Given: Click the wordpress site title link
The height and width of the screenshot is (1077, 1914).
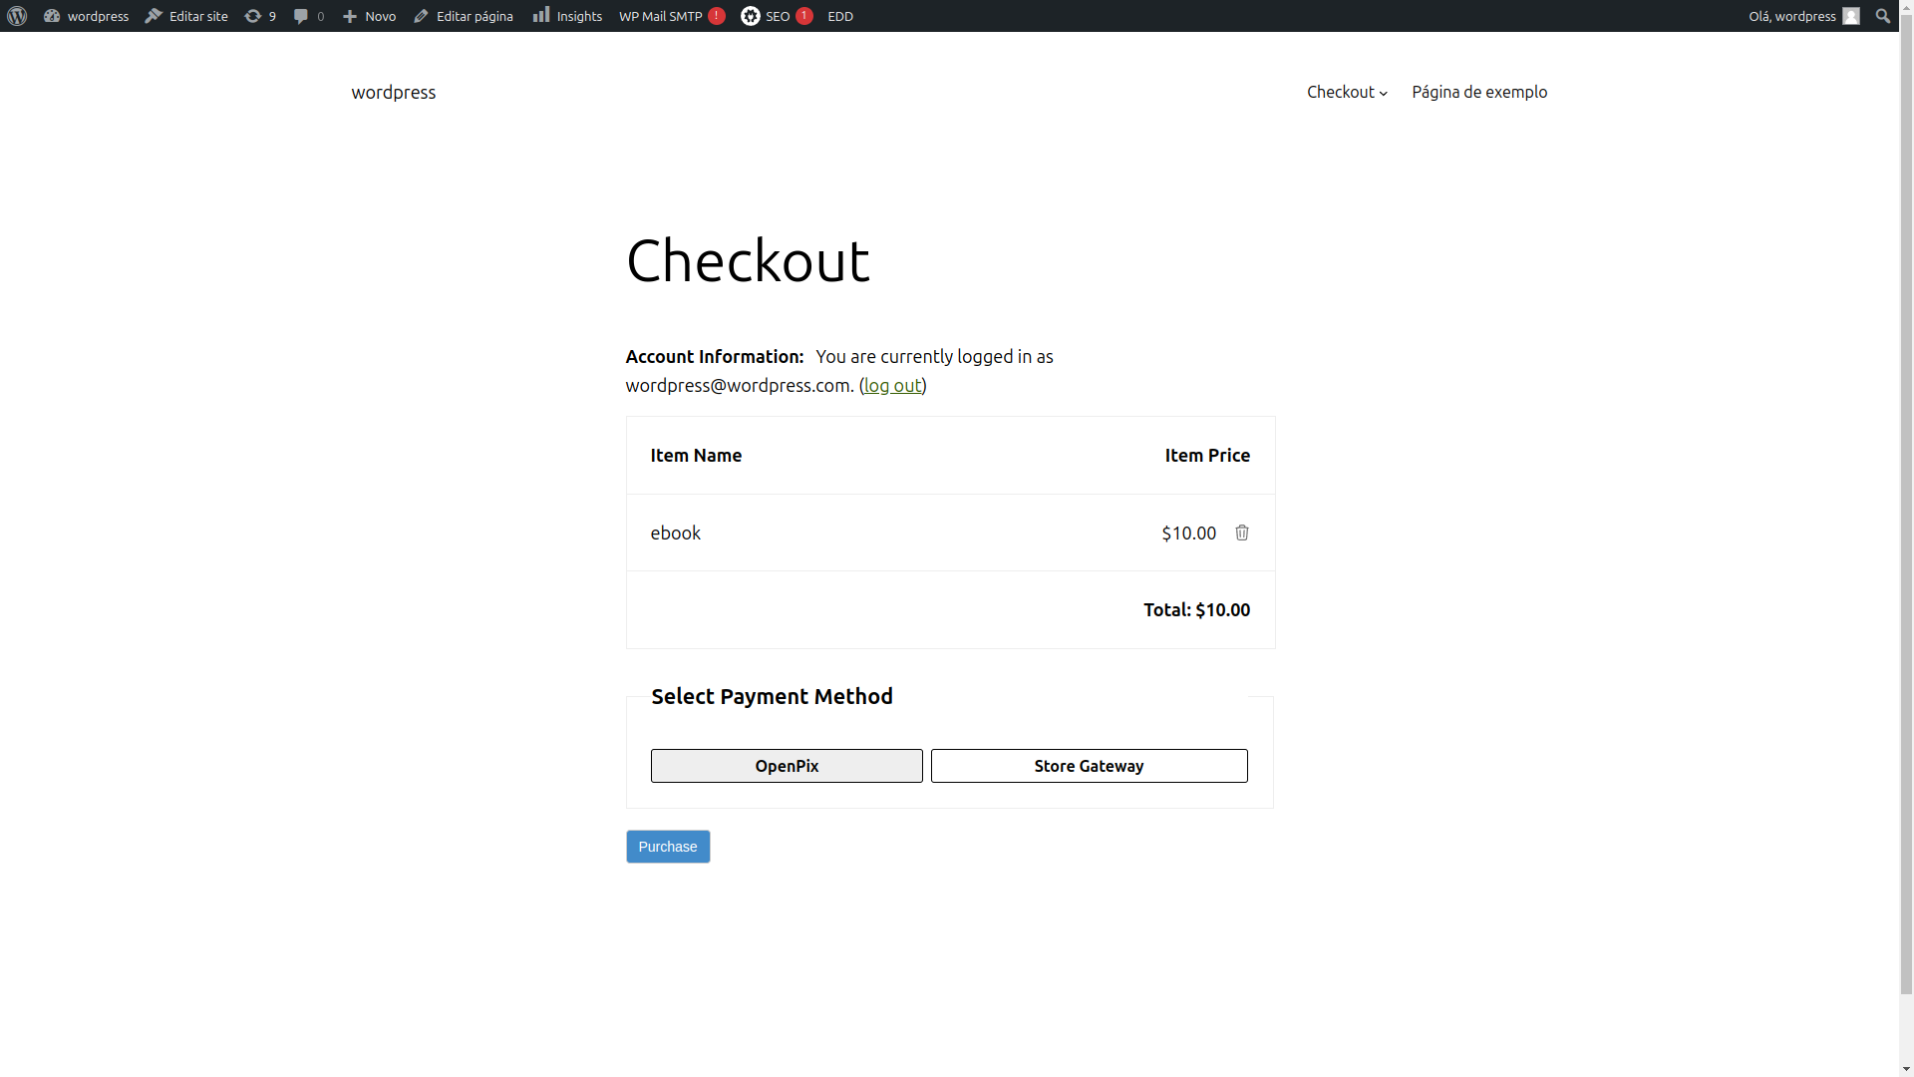Looking at the screenshot, I should tap(393, 92).
